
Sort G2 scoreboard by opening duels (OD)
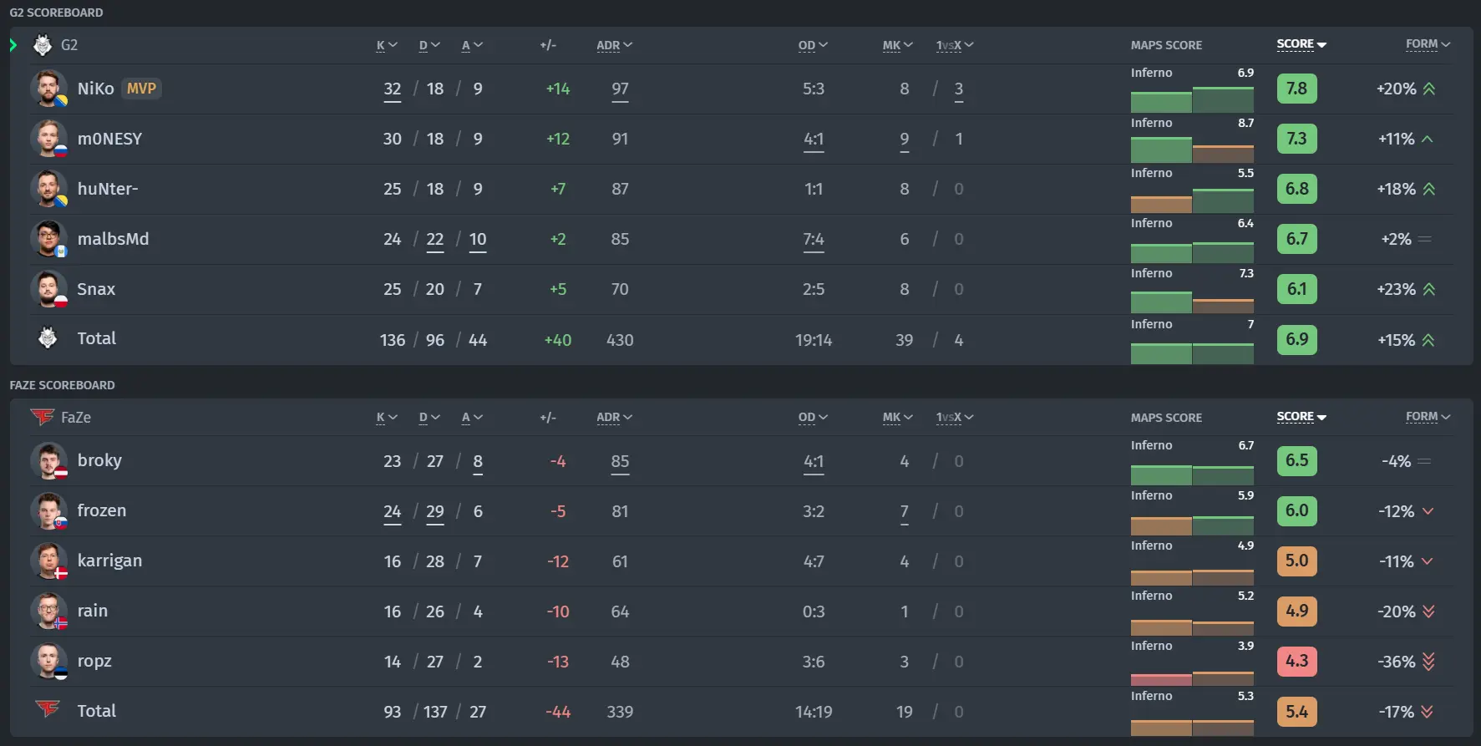[x=813, y=45]
